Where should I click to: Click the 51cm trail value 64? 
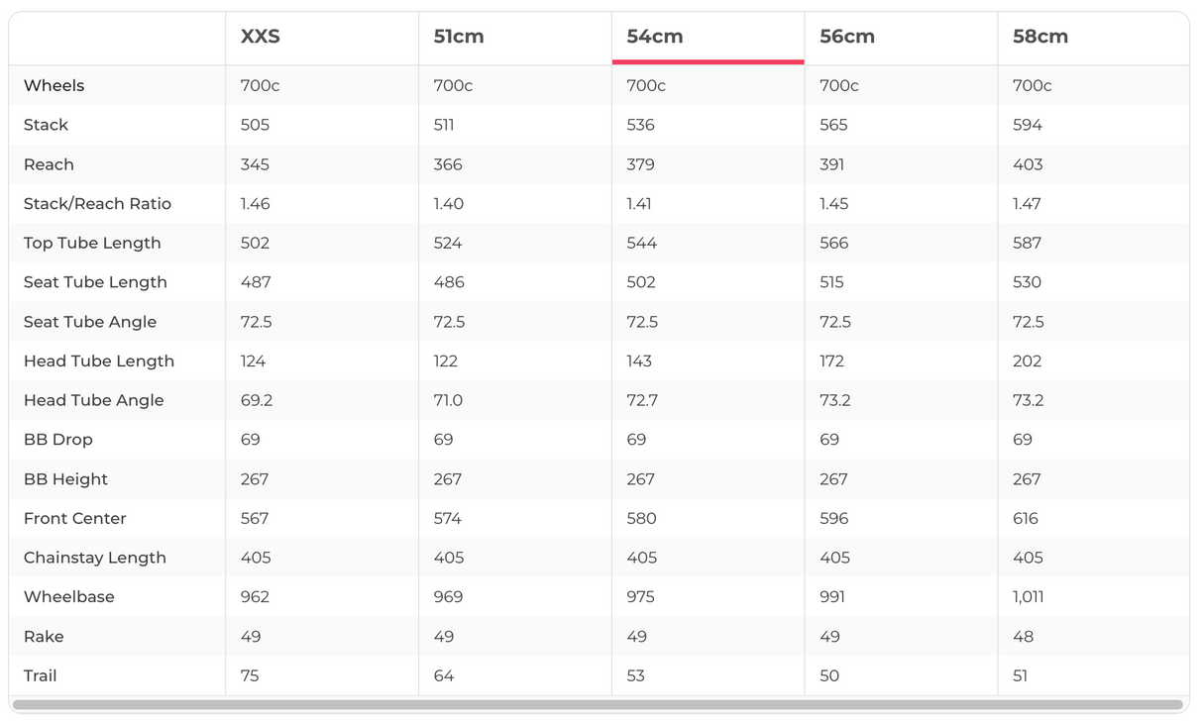pos(444,675)
